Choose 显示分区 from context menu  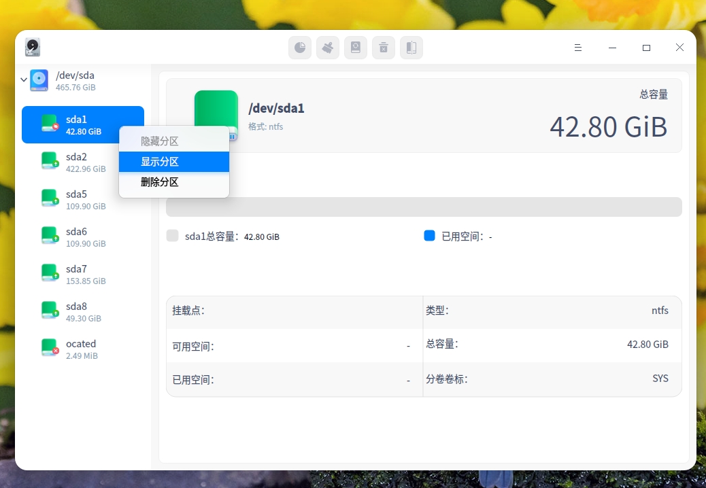(174, 162)
